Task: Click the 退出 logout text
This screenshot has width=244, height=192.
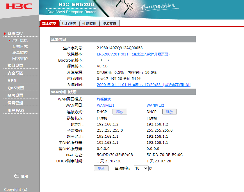Action: 24,177
